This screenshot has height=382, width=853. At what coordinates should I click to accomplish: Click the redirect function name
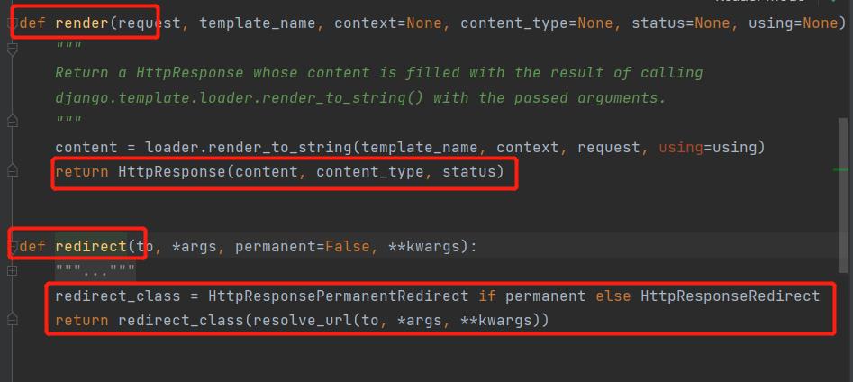coord(90,246)
